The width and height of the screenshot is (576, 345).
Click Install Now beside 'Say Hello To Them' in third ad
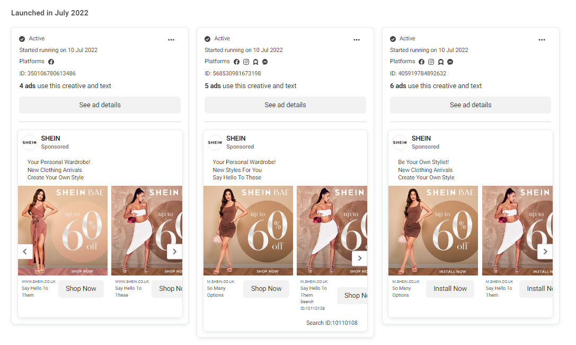[x=536, y=289]
